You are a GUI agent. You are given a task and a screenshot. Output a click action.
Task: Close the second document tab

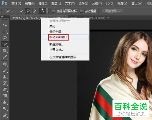[x=108, y=18]
